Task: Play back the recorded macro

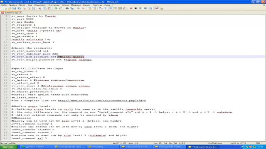Action: pyautogui.click(x=140, y=8)
